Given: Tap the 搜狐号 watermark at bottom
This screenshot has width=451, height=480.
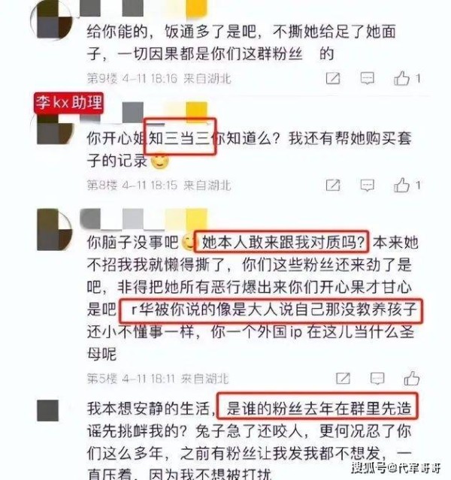Looking at the screenshot, I should [396, 468].
